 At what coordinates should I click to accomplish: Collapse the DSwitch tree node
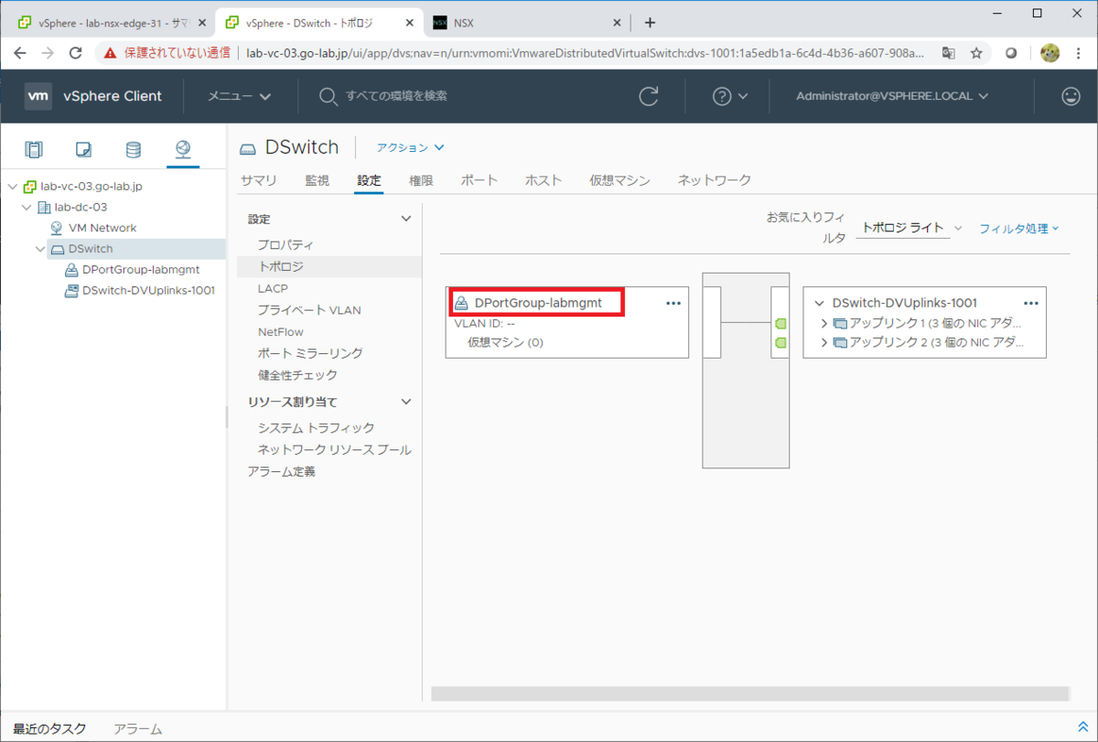point(40,249)
